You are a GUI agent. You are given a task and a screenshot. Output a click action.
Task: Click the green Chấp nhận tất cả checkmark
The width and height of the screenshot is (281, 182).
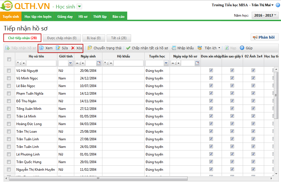click(x=128, y=48)
